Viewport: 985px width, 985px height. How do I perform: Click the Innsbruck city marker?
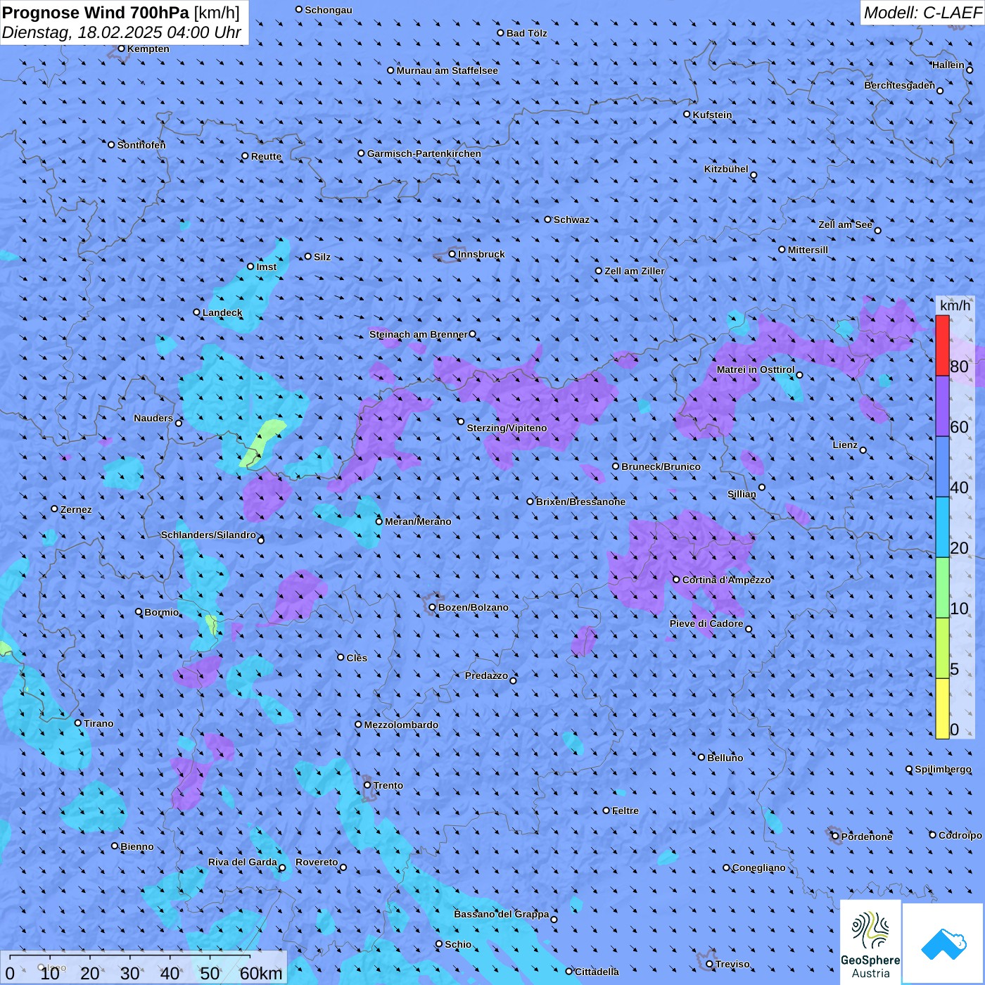[452, 254]
